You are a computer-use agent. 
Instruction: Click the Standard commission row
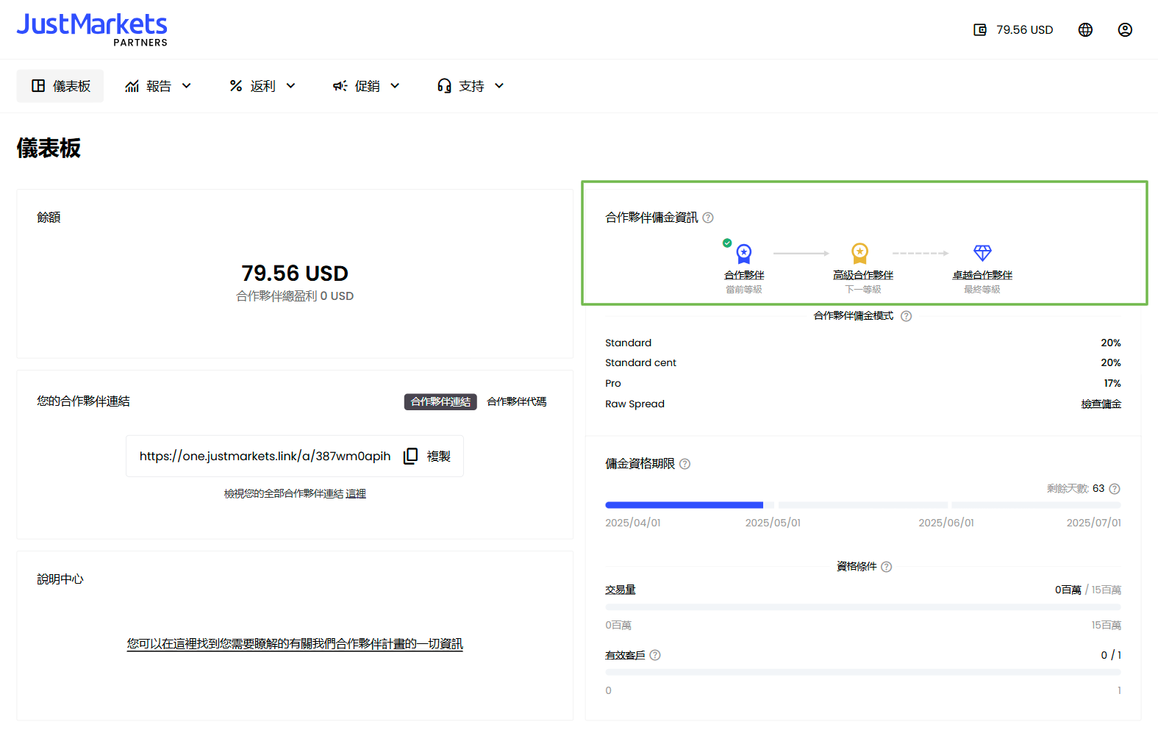863,343
